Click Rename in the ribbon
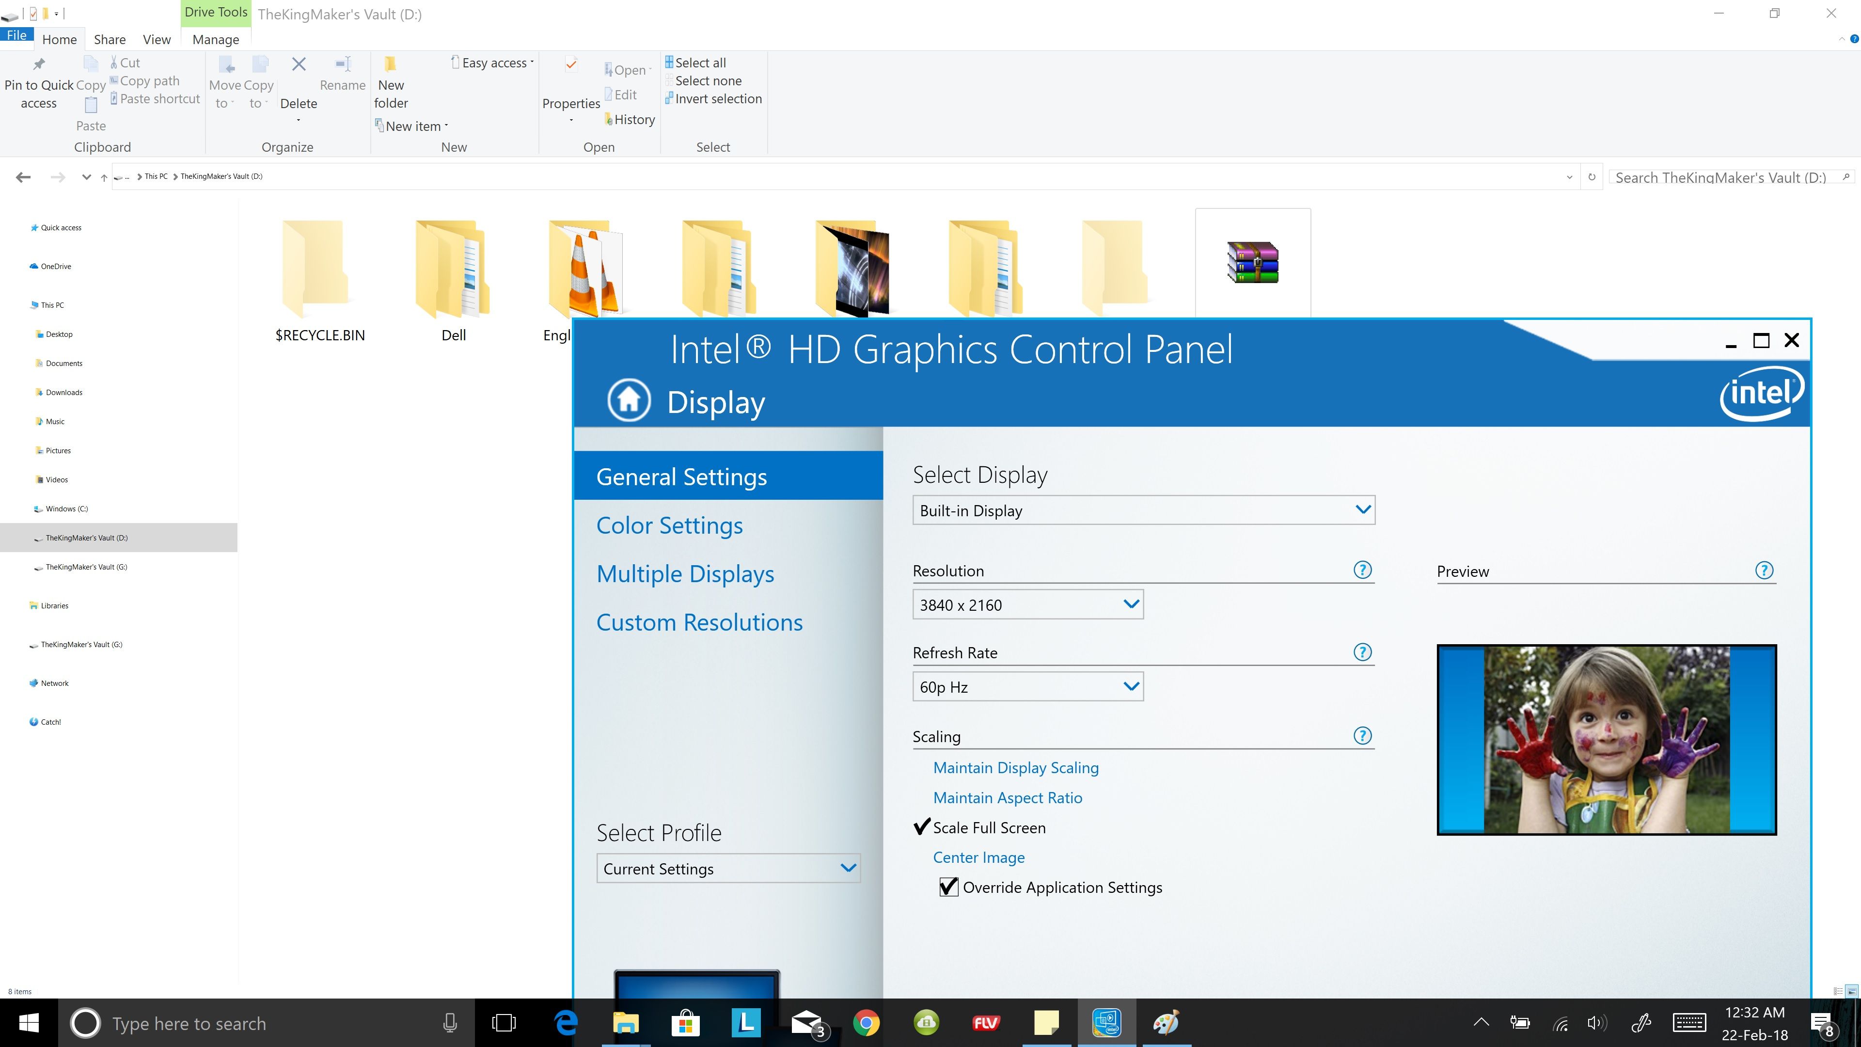The height and width of the screenshot is (1047, 1861). pos(343,75)
